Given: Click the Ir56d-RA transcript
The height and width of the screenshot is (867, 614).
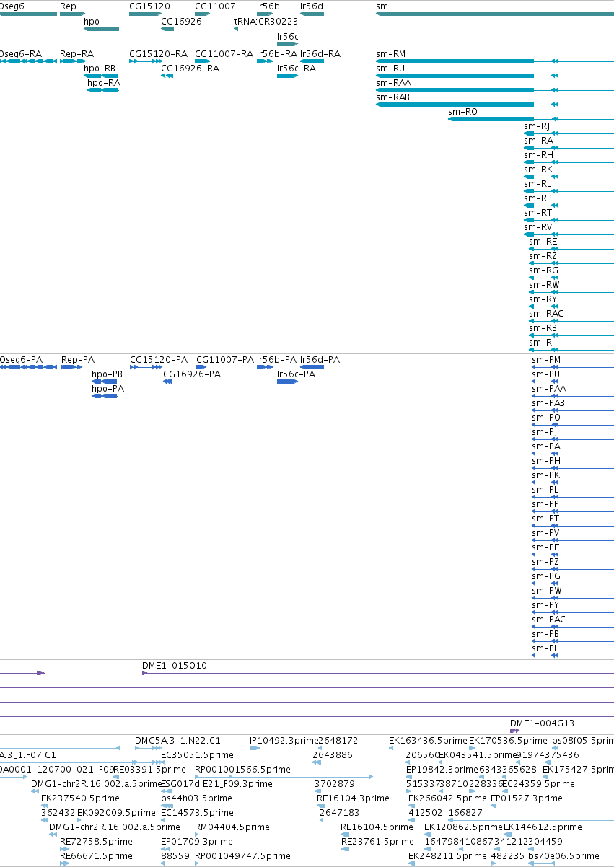Looking at the screenshot, I should (x=312, y=61).
